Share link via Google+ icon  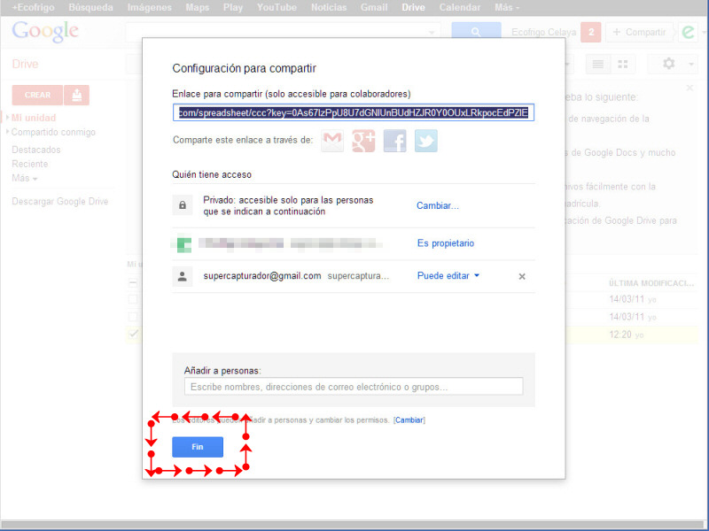(x=363, y=141)
